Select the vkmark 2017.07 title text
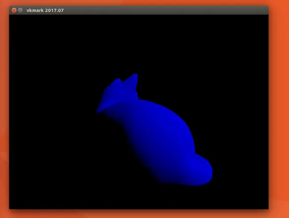Screen dimensions: 289x218 (45, 10)
